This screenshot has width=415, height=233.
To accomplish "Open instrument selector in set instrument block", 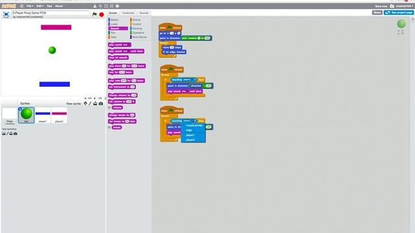I will pyautogui.click(x=132, y=87).
